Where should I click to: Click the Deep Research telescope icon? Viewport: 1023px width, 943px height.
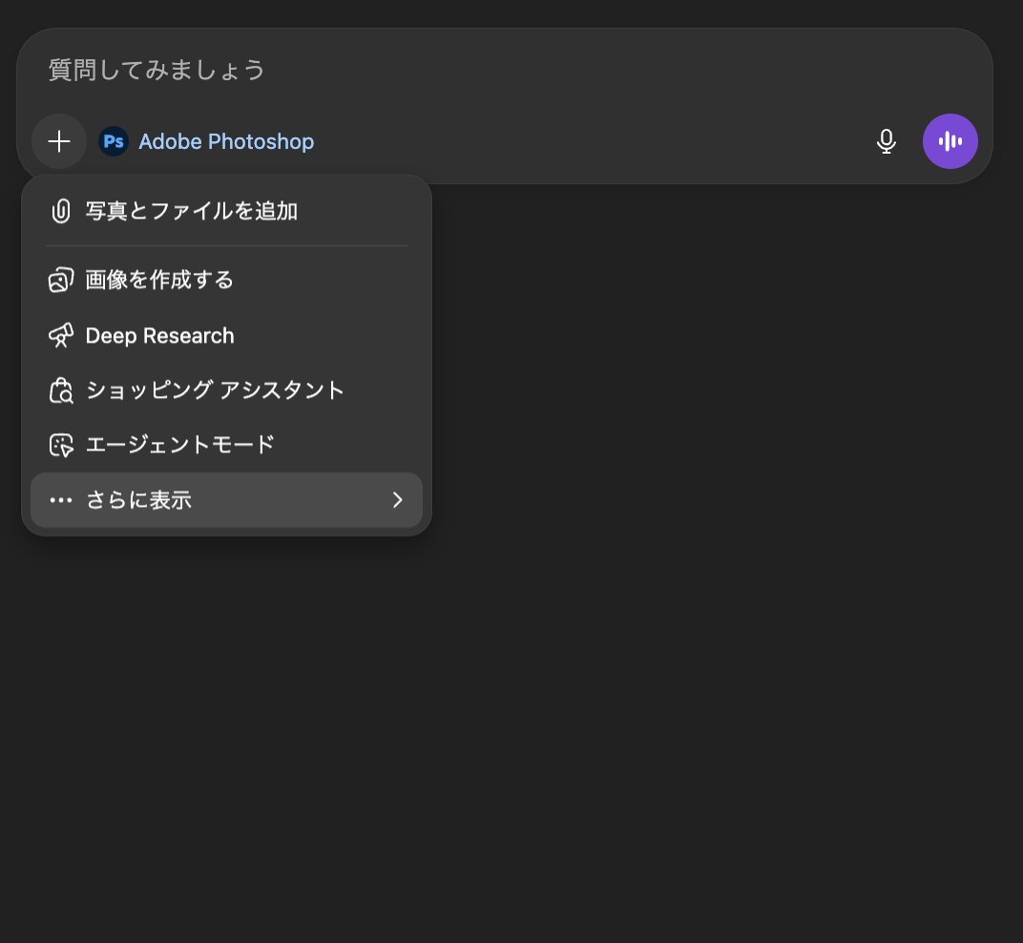click(x=61, y=335)
